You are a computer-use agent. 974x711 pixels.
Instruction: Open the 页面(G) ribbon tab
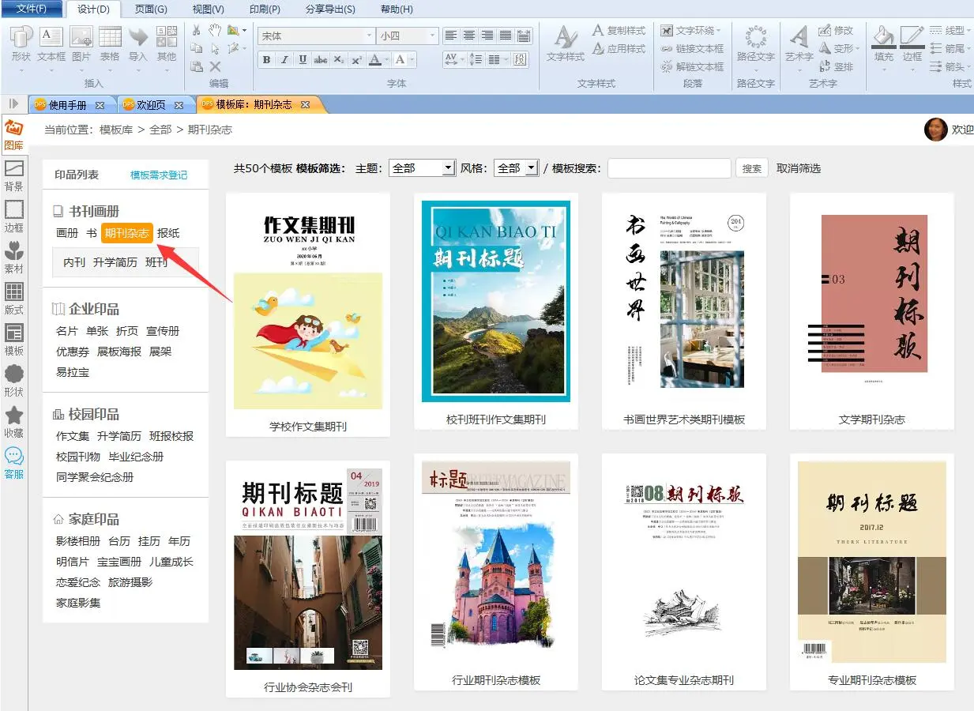(151, 9)
